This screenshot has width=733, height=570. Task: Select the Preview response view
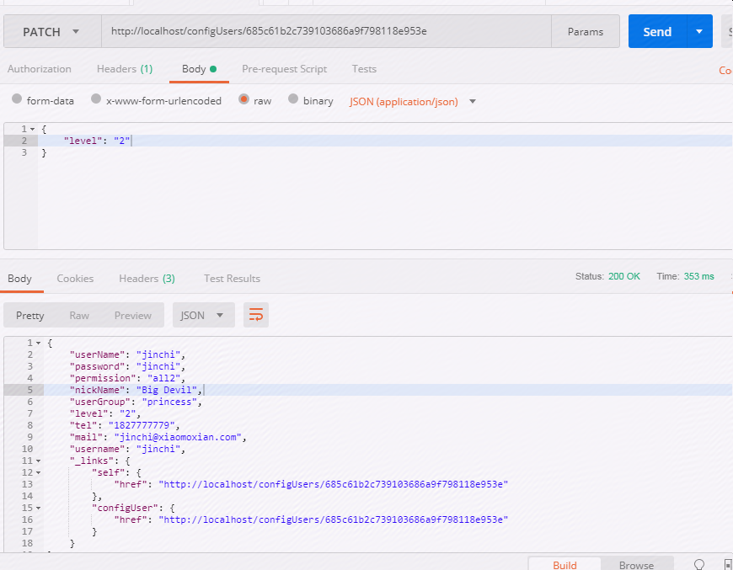tap(133, 316)
